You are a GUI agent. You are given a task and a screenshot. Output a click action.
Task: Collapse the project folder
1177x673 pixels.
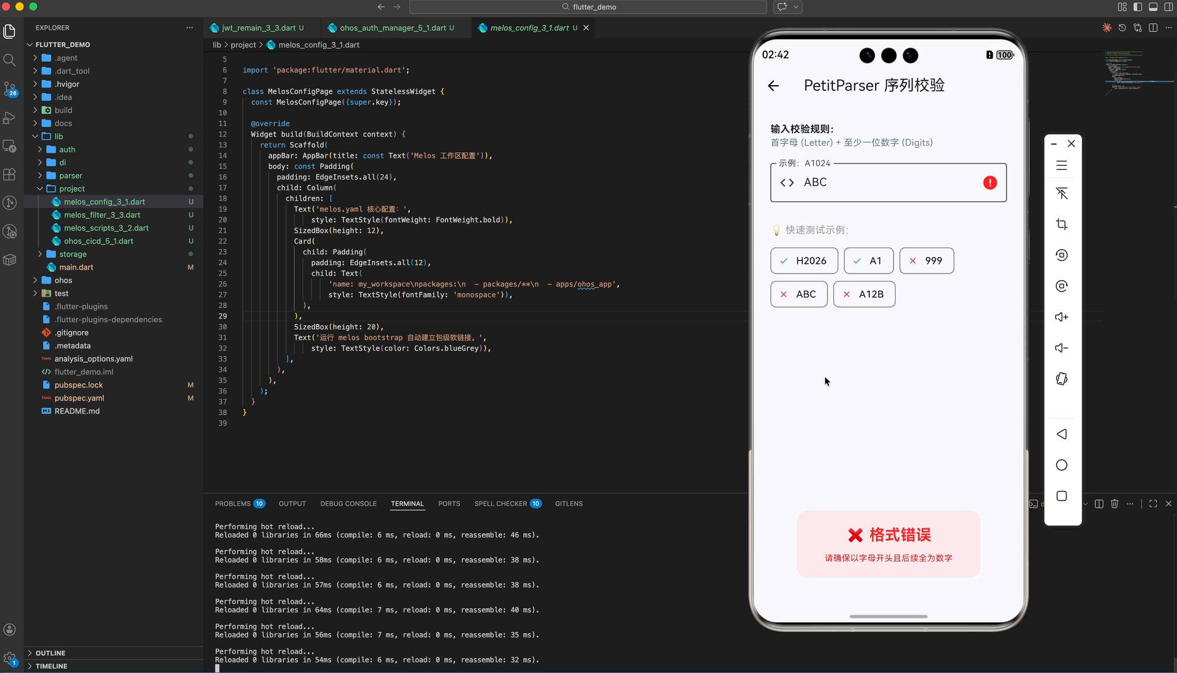click(71, 188)
